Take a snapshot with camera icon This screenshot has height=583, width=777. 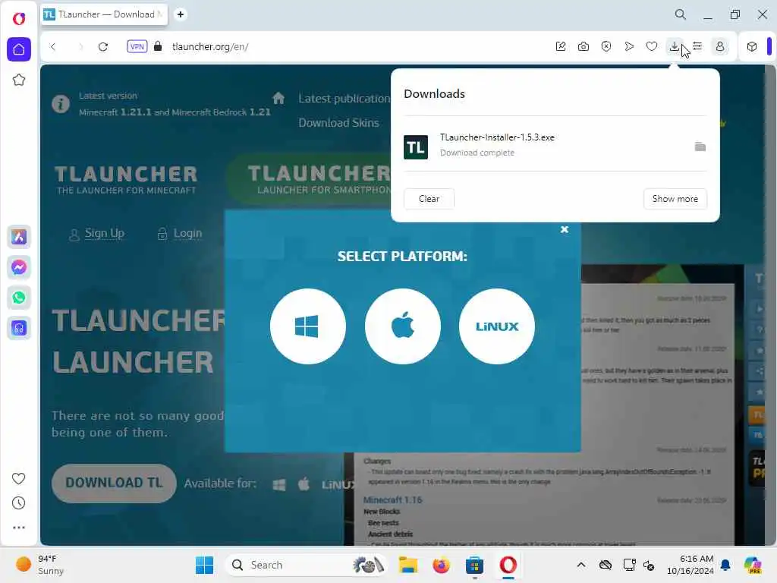[584, 46]
